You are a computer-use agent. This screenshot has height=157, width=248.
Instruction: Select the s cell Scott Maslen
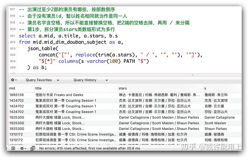pyautogui.click(x=215, y=123)
